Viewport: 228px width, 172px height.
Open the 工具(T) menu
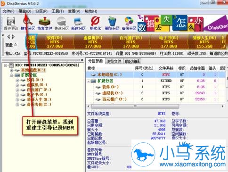coord(57,11)
